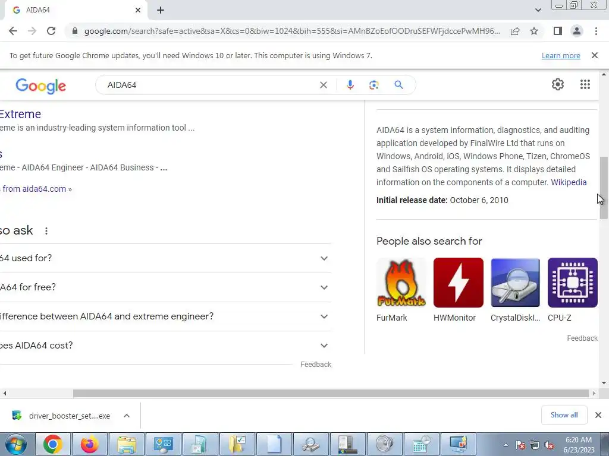
Task: Go back to the previous page
Action: click(x=13, y=31)
